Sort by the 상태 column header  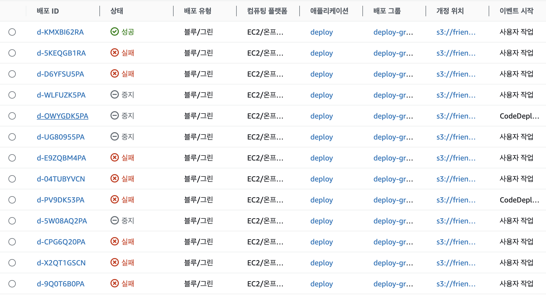117,11
